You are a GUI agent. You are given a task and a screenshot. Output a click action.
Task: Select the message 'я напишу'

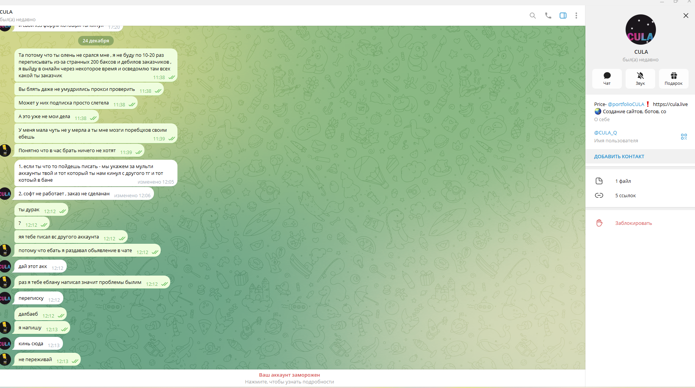pyautogui.click(x=42, y=328)
